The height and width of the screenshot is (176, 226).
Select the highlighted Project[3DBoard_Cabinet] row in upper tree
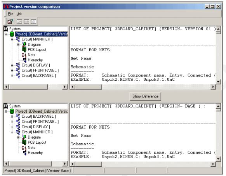click(41, 34)
